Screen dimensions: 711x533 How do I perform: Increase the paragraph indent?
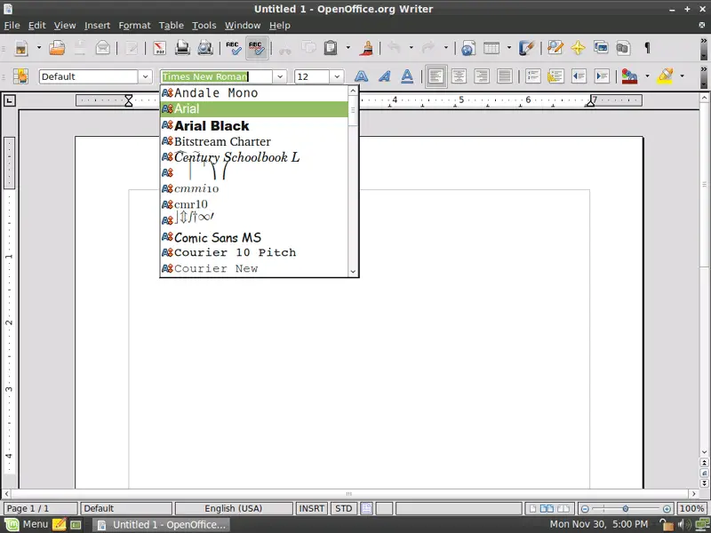pos(602,76)
